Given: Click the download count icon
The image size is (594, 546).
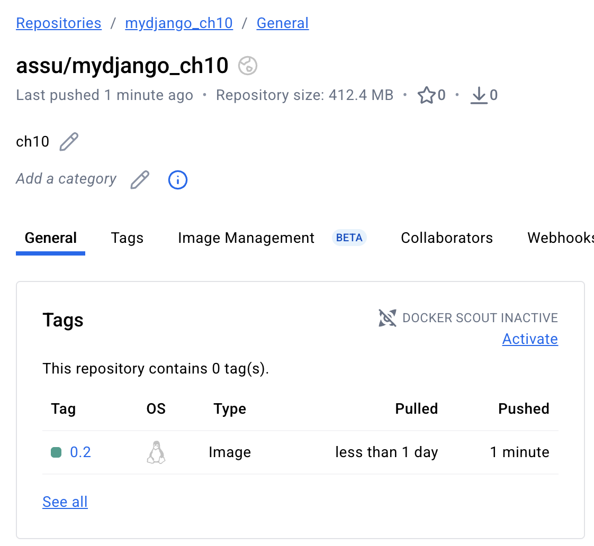Looking at the screenshot, I should 479,96.
